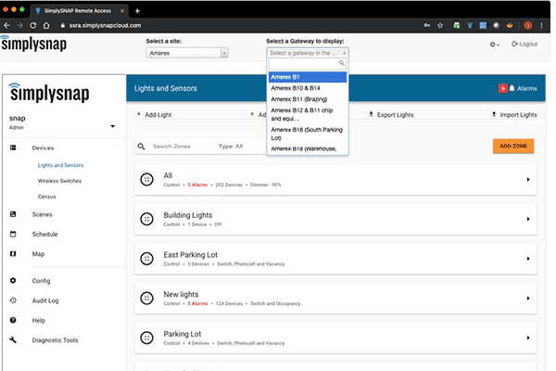Open Census in sidebar
Viewport: 556px width, 371px height.
pyautogui.click(x=47, y=197)
